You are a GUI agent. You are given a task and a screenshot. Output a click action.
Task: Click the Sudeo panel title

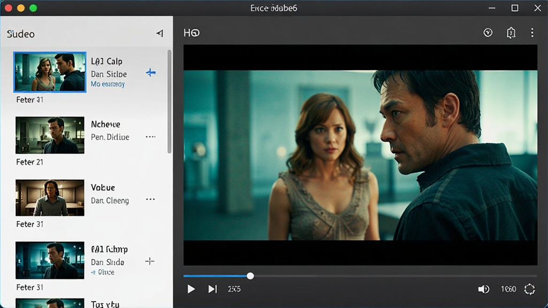click(x=21, y=34)
